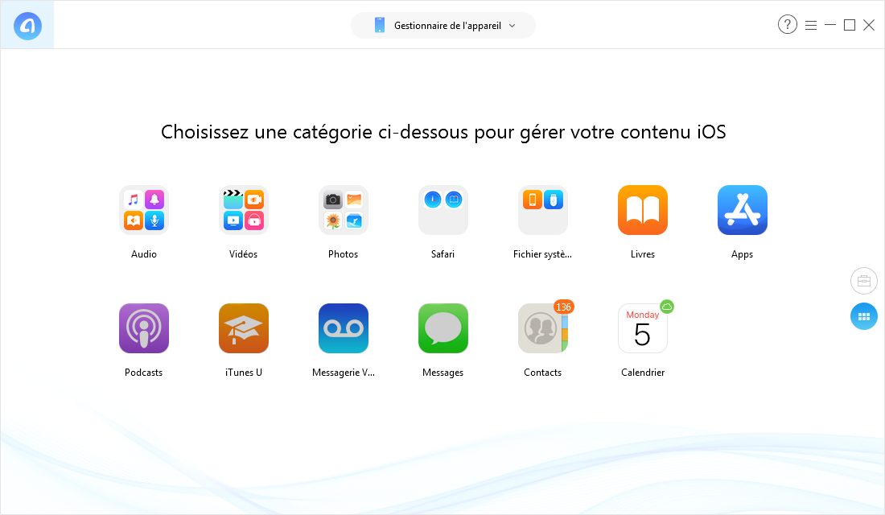885x515 pixels.
Task: Select the iTunes U icon
Action: (x=243, y=328)
